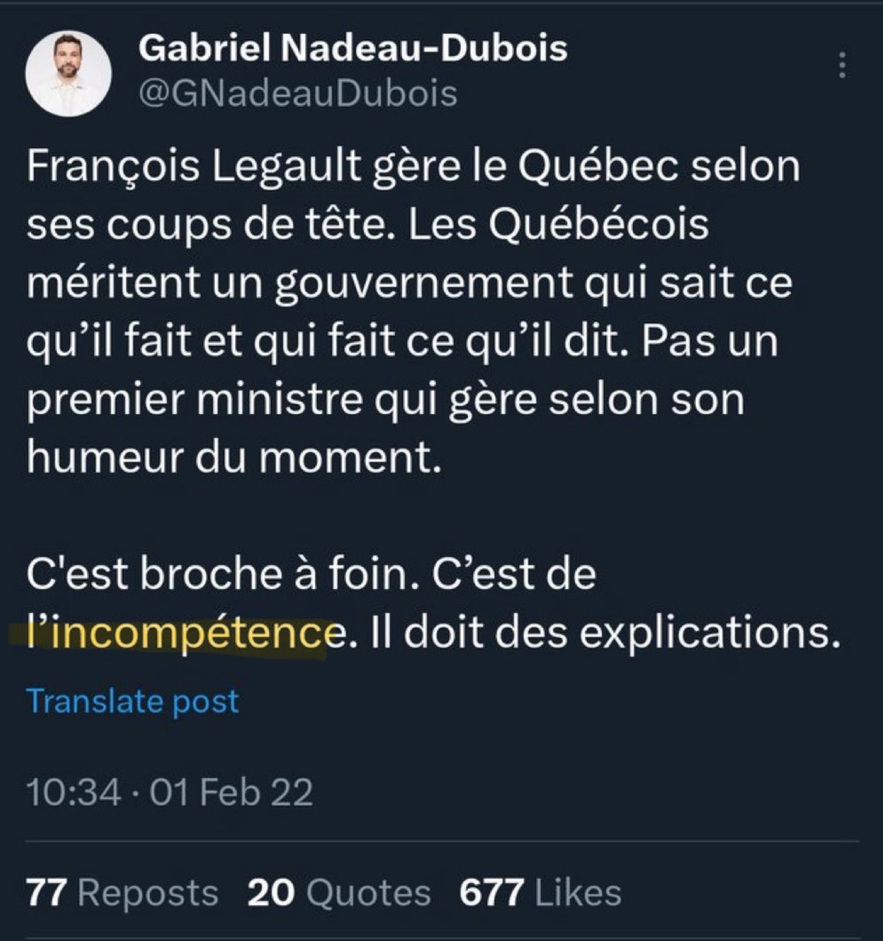Open the more options three-dot menu
The width and height of the screenshot is (883, 941).
842,65
